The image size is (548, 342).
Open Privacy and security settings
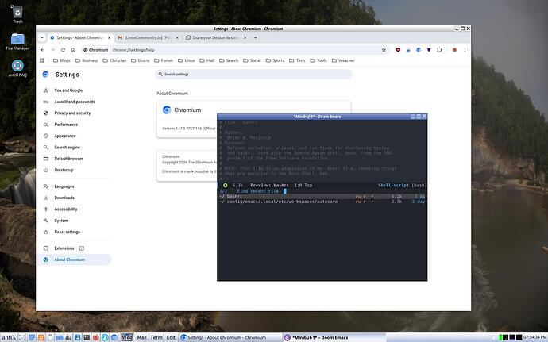(x=72, y=113)
